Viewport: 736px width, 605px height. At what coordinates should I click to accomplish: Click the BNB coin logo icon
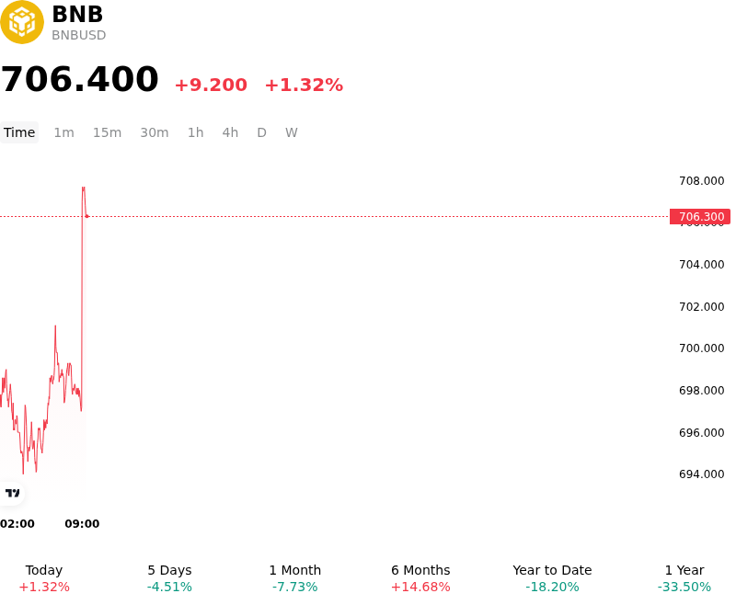tap(22, 22)
